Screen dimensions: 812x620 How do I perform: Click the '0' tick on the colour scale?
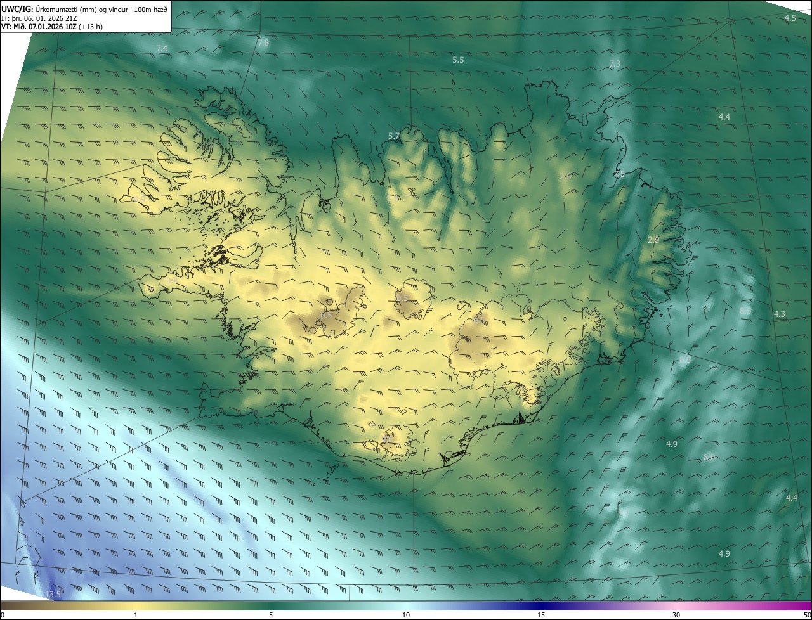pos(2,615)
